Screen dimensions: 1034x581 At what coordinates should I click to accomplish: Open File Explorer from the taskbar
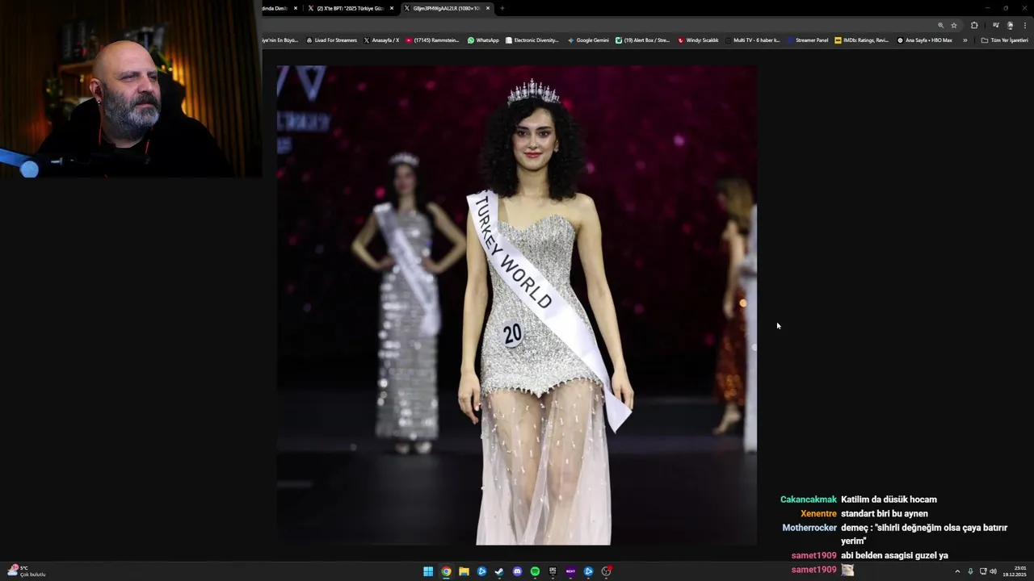[x=464, y=571]
